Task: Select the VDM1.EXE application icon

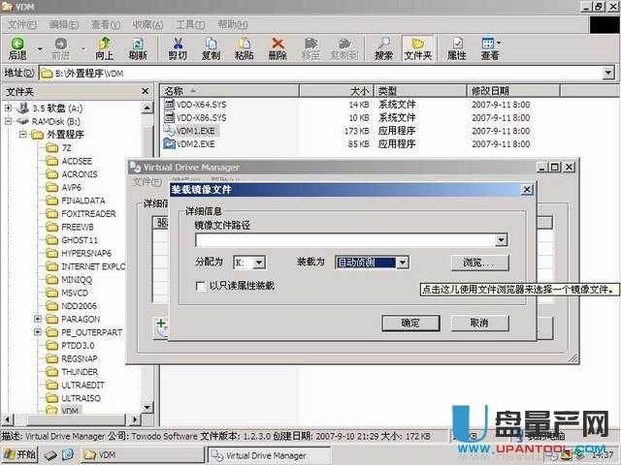Action: tap(169, 131)
